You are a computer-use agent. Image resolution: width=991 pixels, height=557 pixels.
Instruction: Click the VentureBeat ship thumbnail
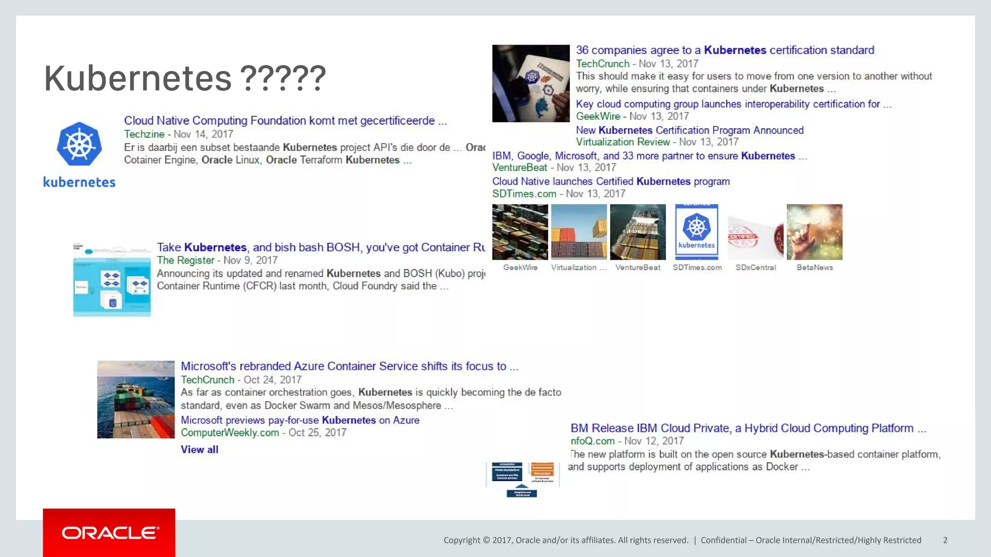click(x=638, y=232)
